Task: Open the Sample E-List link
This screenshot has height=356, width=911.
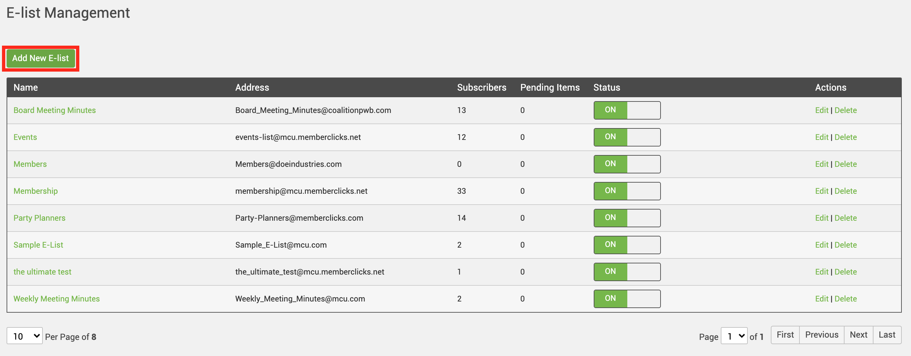Action: 38,245
